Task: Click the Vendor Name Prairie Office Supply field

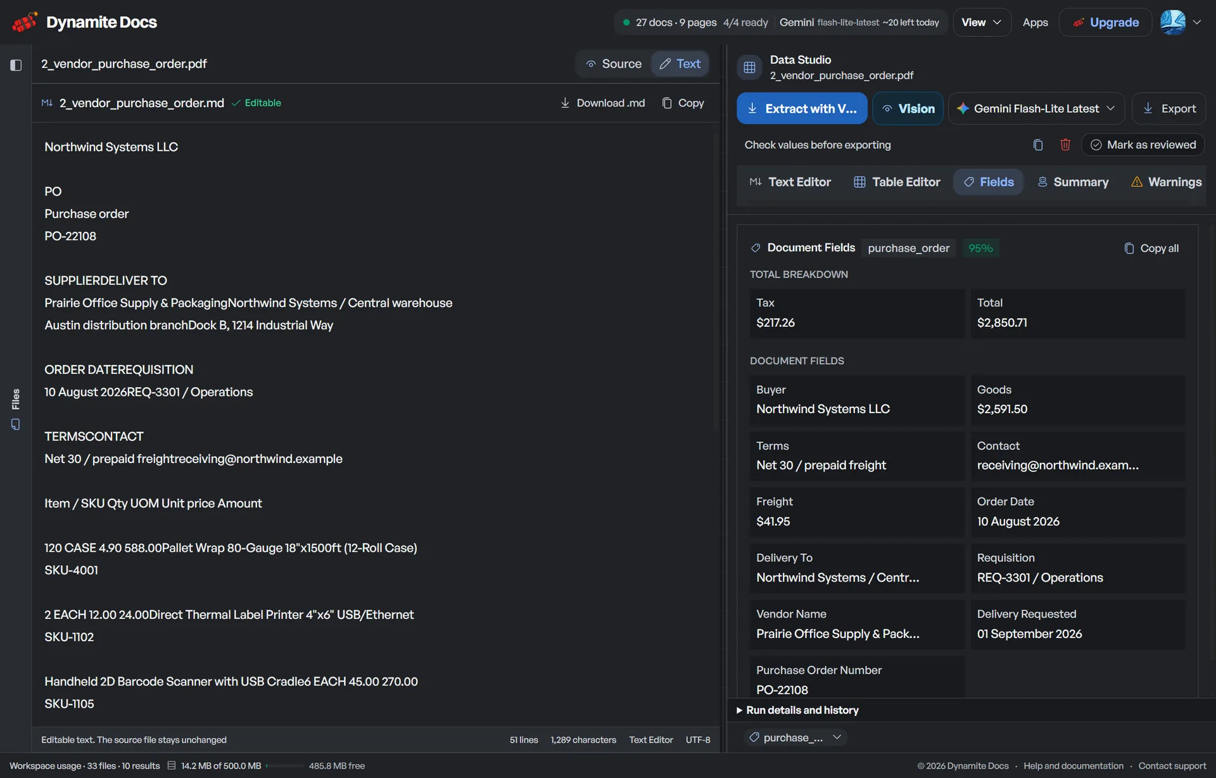Action: (x=857, y=625)
